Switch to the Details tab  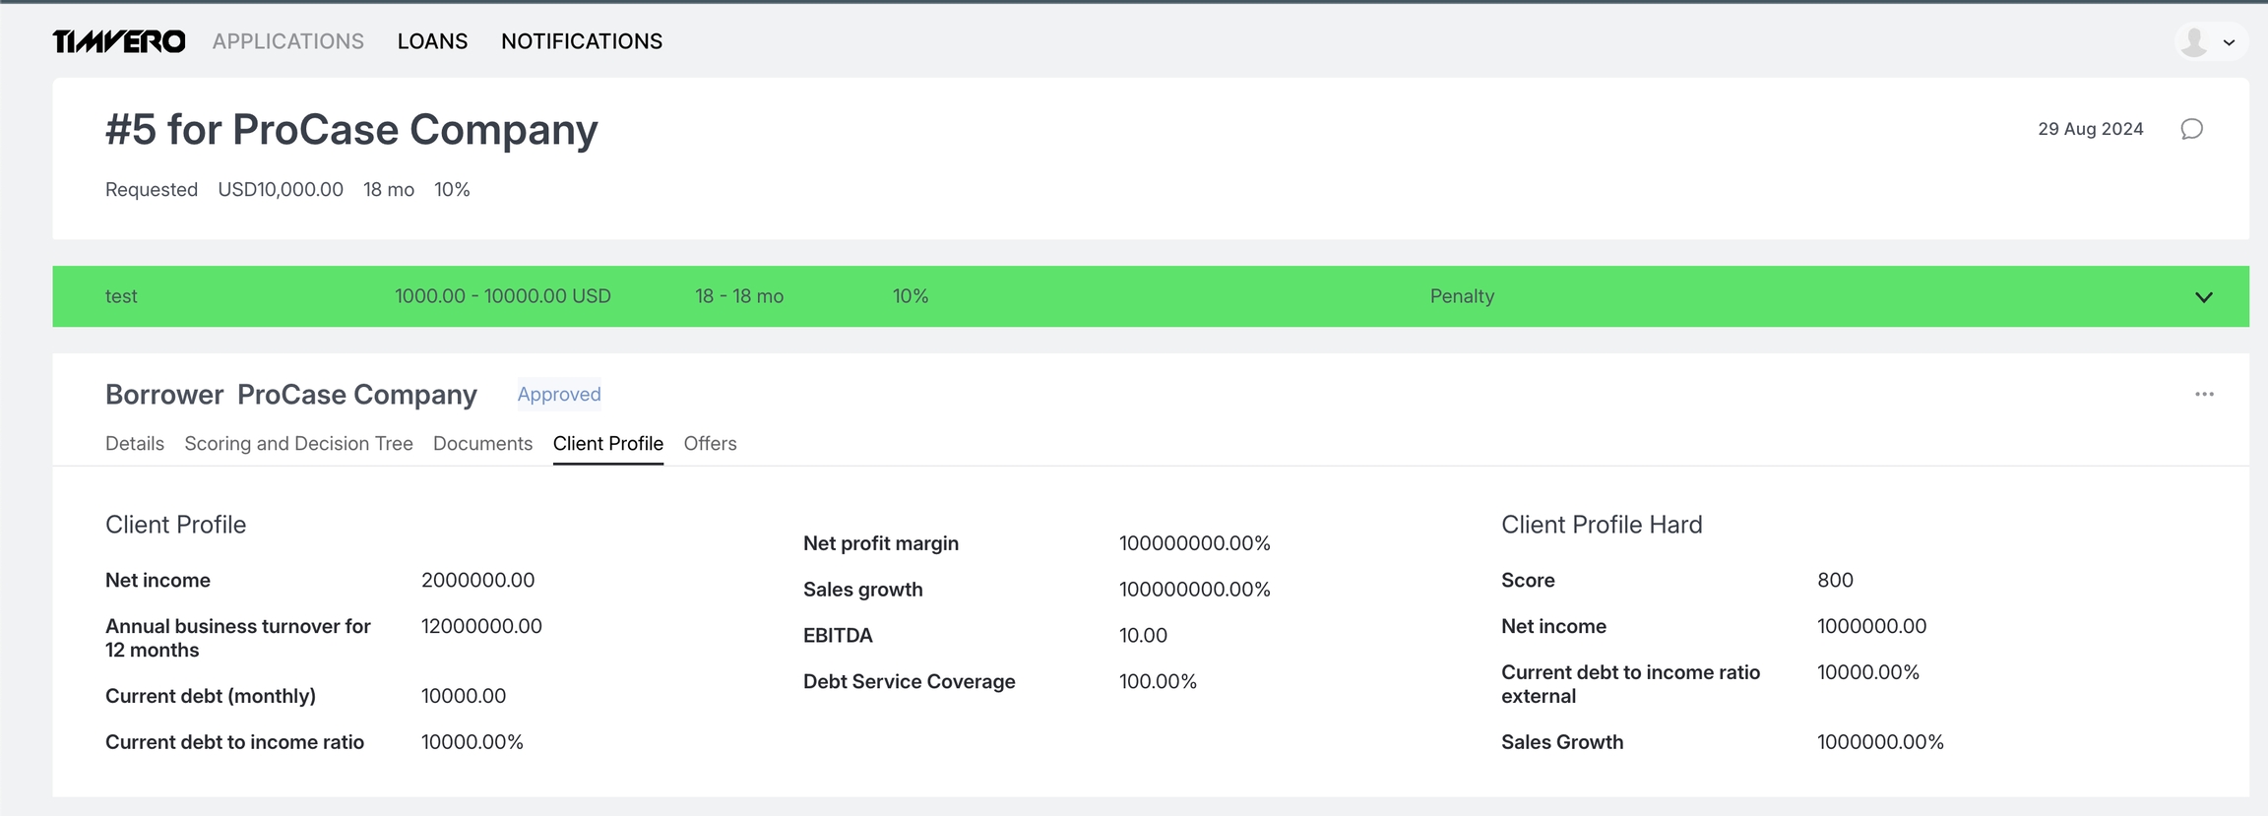135,443
